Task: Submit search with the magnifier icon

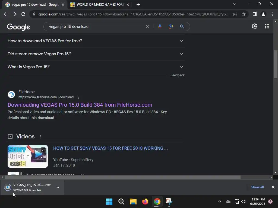Action: click(x=182, y=27)
